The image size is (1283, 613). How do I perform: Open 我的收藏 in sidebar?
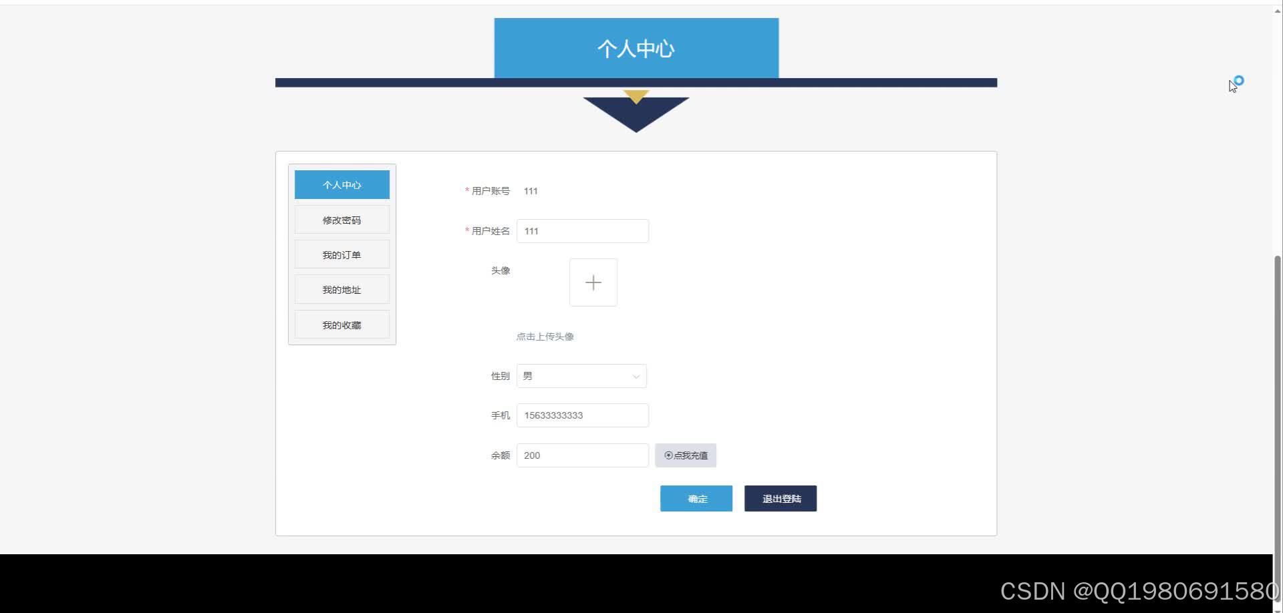(342, 325)
